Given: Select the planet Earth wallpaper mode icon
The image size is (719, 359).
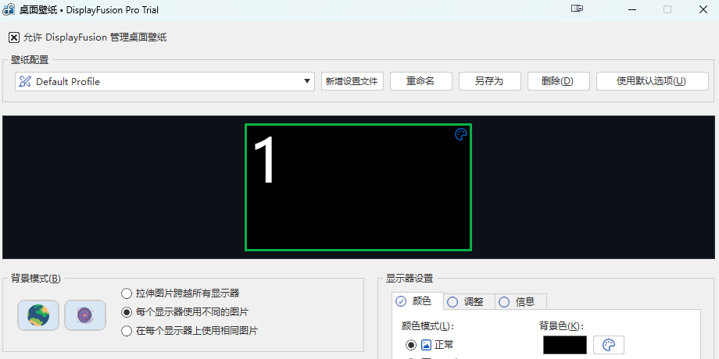Looking at the screenshot, I should pyautogui.click(x=38, y=315).
